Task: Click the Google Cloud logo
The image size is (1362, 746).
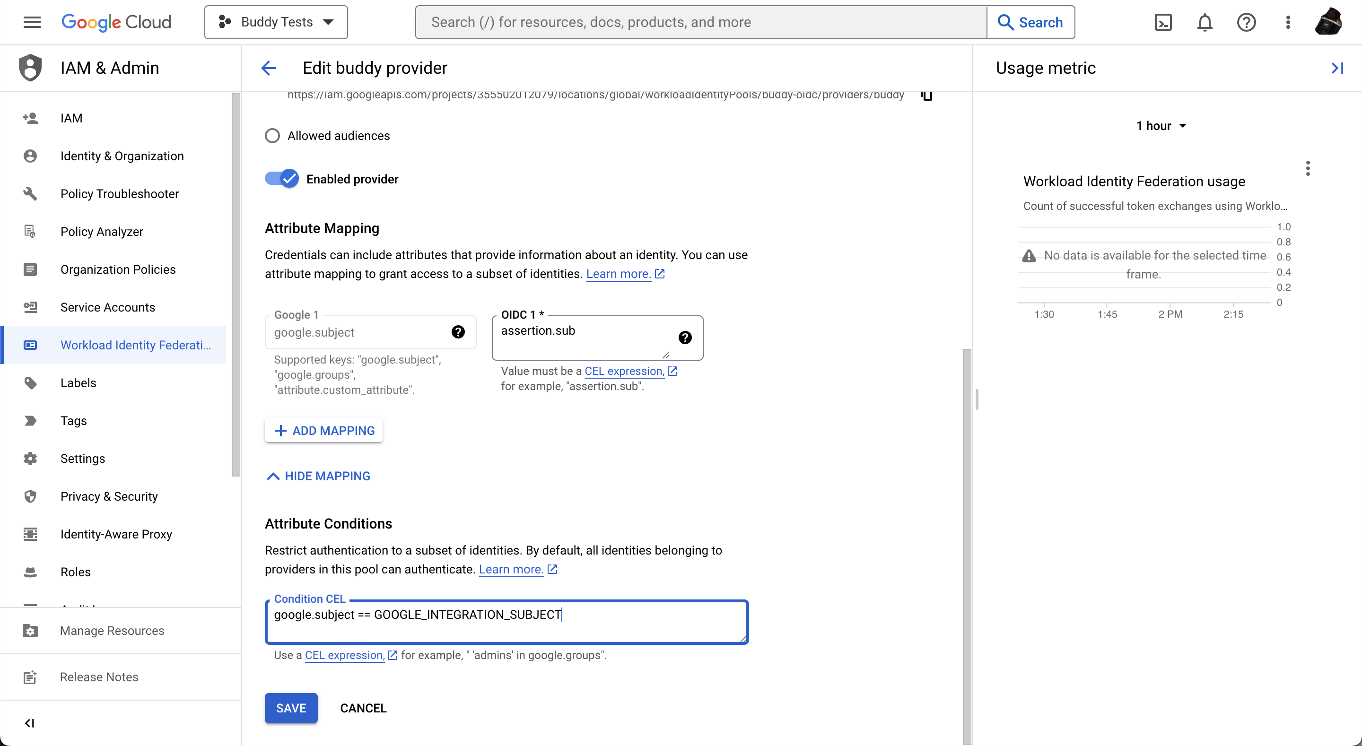Action: tap(116, 22)
